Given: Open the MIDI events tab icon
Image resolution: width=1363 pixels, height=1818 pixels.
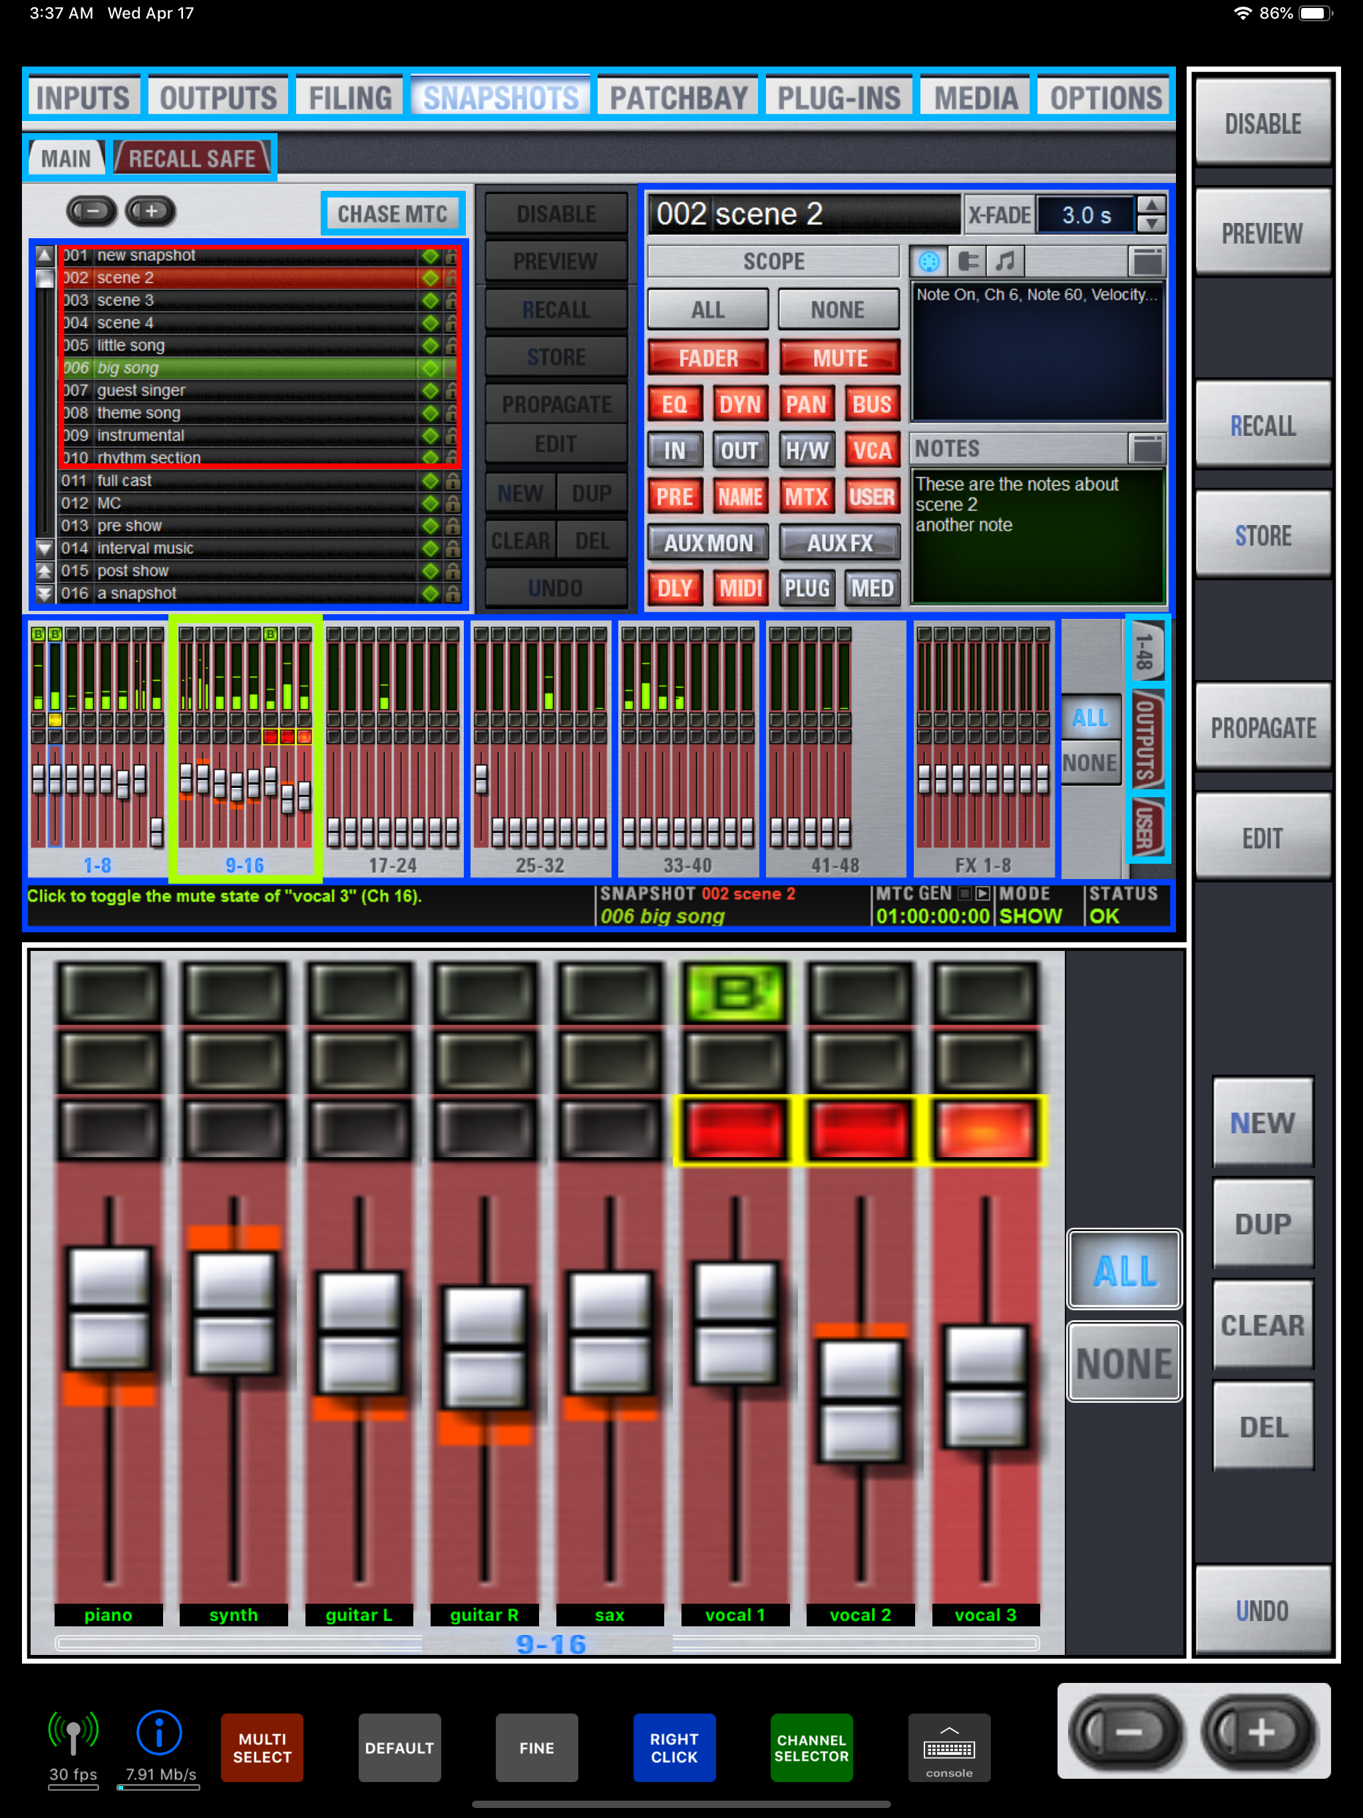Looking at the screenshot, I should (929, 262).
